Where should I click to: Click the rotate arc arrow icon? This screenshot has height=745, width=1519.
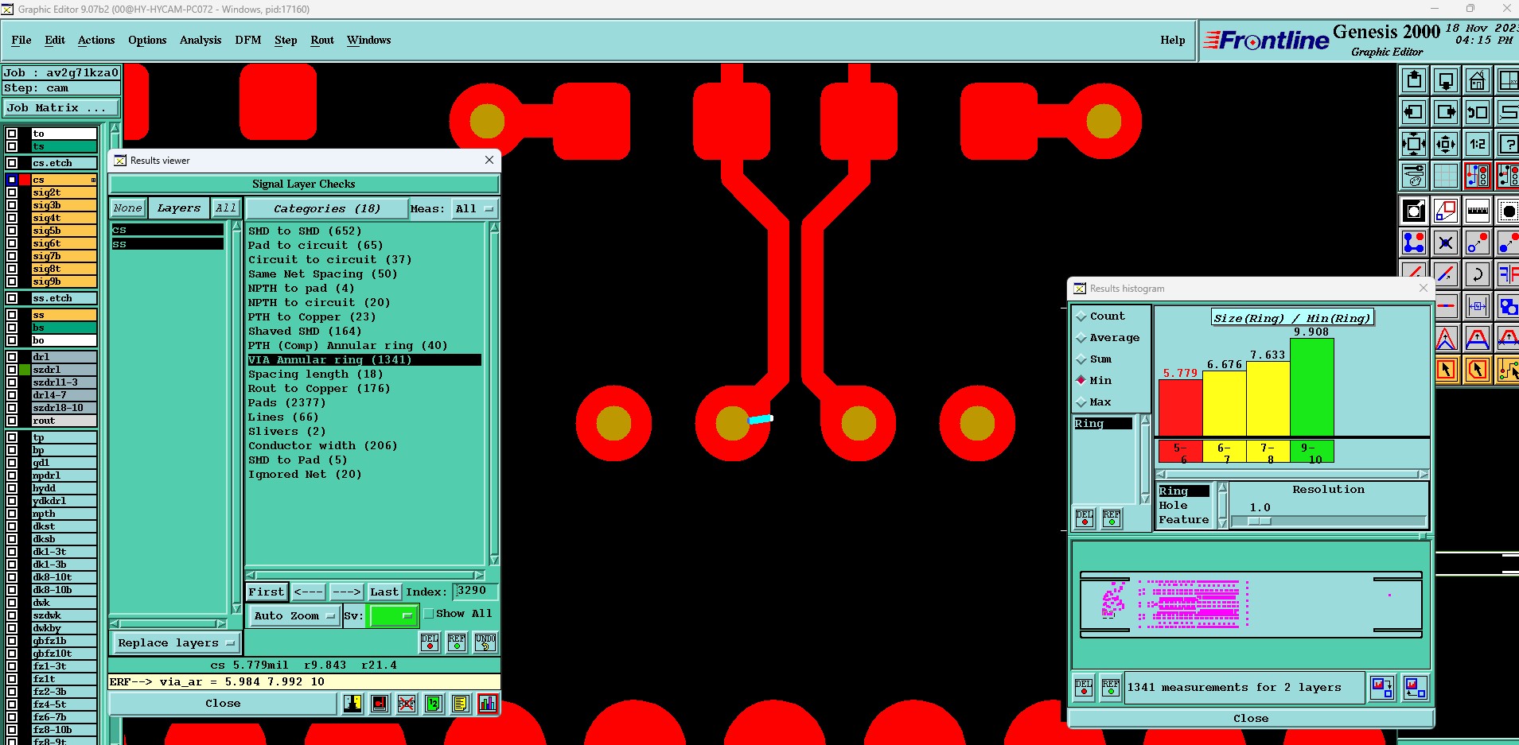[1477, 274]
